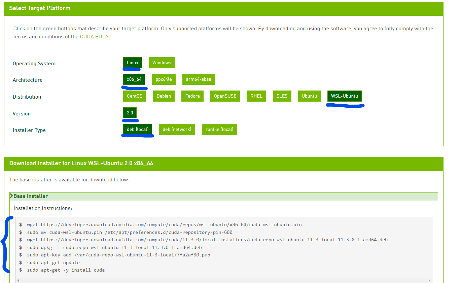Click the code block horizontal scrollbar
The width and height of the screenshot is (460, 283).
coord(224,280)
